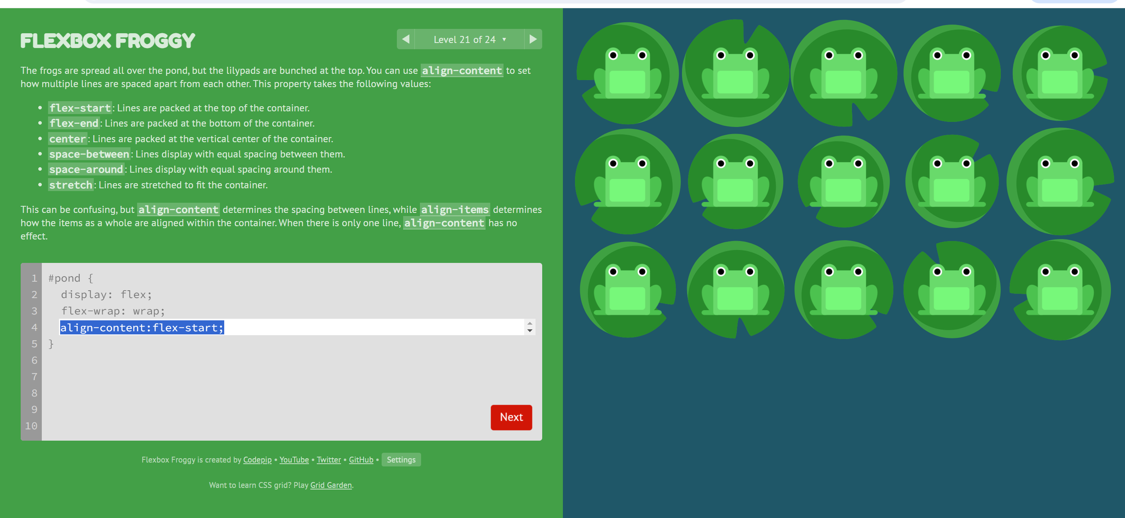Open the Grid Garden link
This screenshot has width=1125, height=518.
[x=330, y=485]
